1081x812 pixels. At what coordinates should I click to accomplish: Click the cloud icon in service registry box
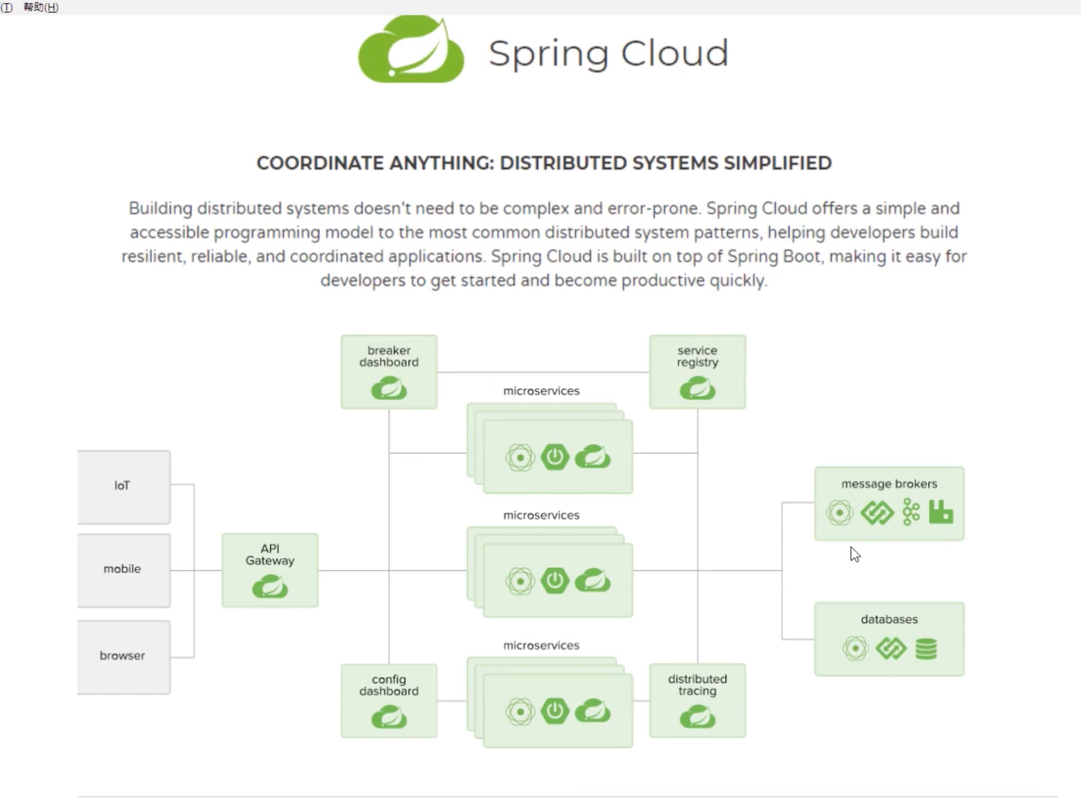[697, 388]
